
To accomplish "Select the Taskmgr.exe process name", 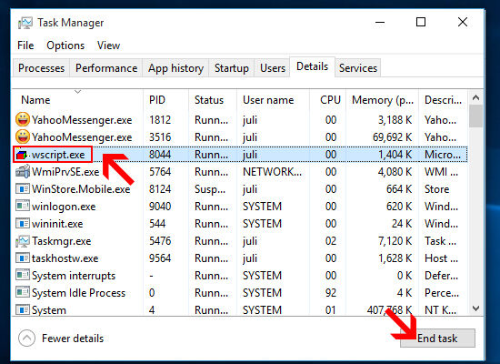I will coord(62,241).
